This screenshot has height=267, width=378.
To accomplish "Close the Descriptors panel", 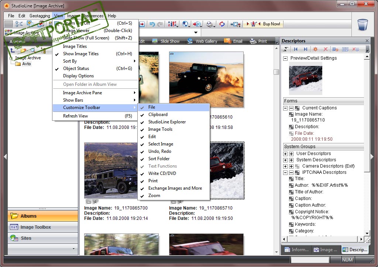I will 367,41.
